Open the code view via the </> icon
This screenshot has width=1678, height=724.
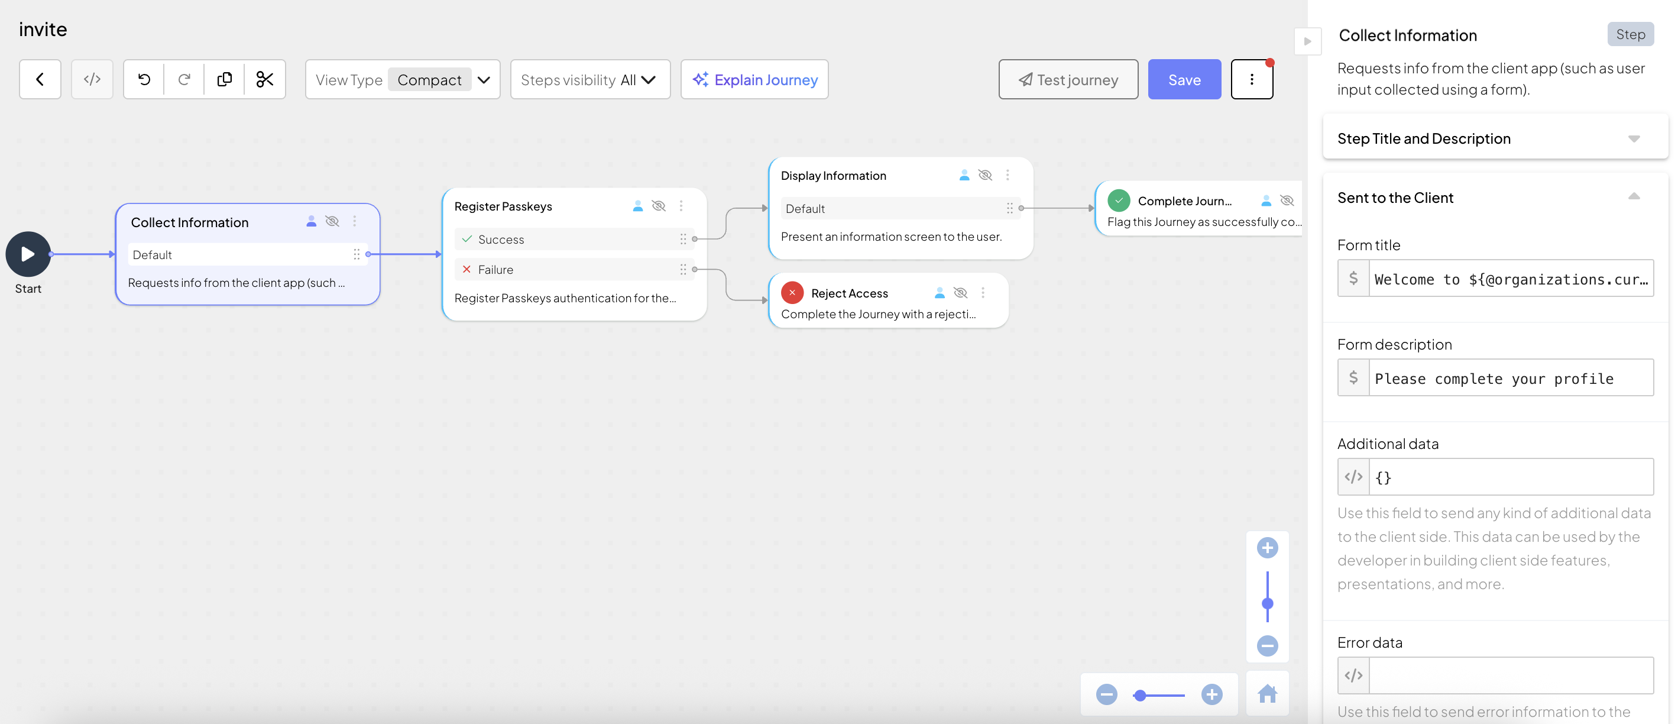tap(92, 79)
